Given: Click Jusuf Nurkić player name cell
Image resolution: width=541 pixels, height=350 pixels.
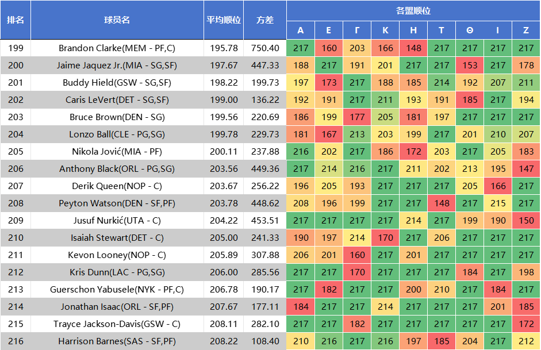Looking at the screenshot, I should coord(117,221).
